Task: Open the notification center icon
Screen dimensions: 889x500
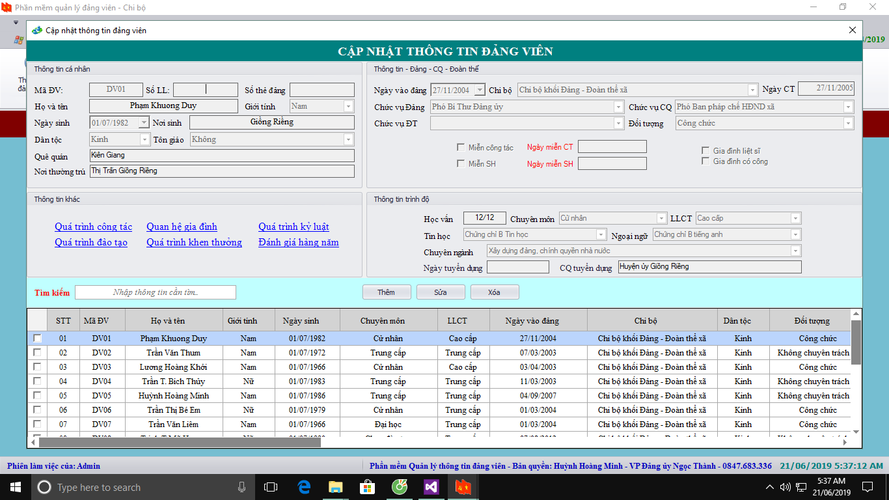Action: (x=868, y=487)
